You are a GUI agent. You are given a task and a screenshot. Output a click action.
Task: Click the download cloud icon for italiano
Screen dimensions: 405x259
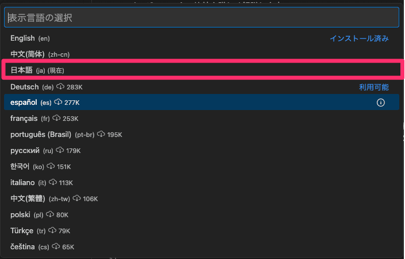pos(53,182)
